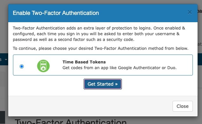Select the Time Based Tokens radio button

[x=22, y=67]
